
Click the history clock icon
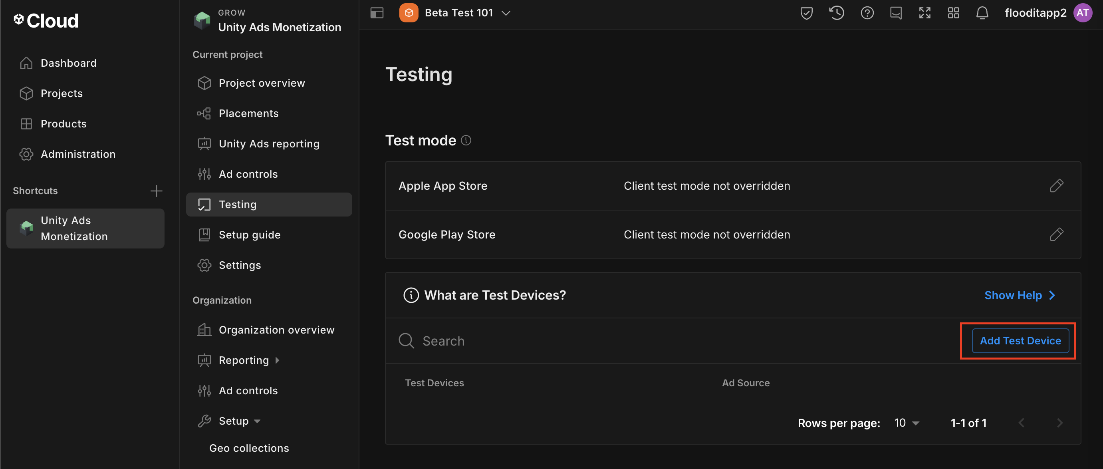point(836,13)
